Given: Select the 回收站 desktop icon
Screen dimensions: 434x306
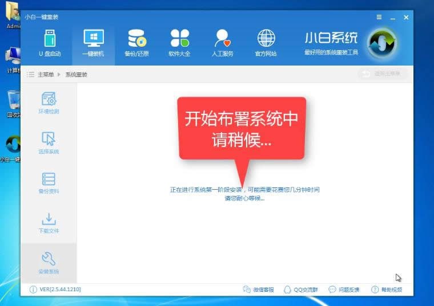Looking at the screenshot, I should [x=13, y=104].
